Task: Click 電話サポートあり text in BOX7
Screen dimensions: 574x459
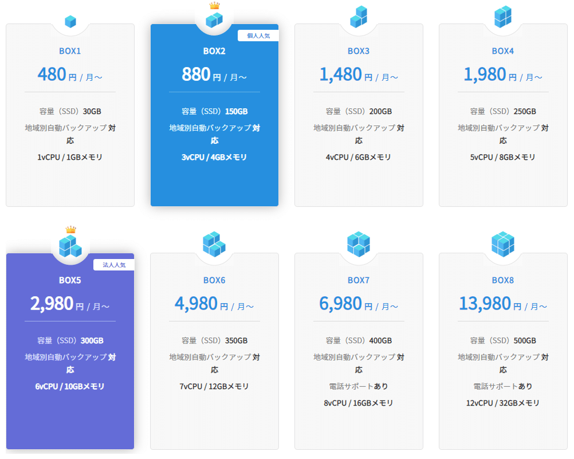Action: click(x=359, y=386)
